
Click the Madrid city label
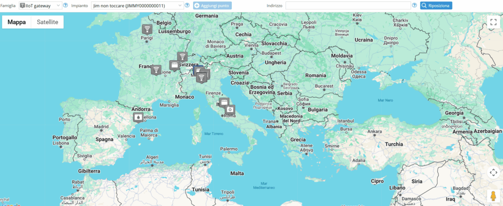pos(101,126)
